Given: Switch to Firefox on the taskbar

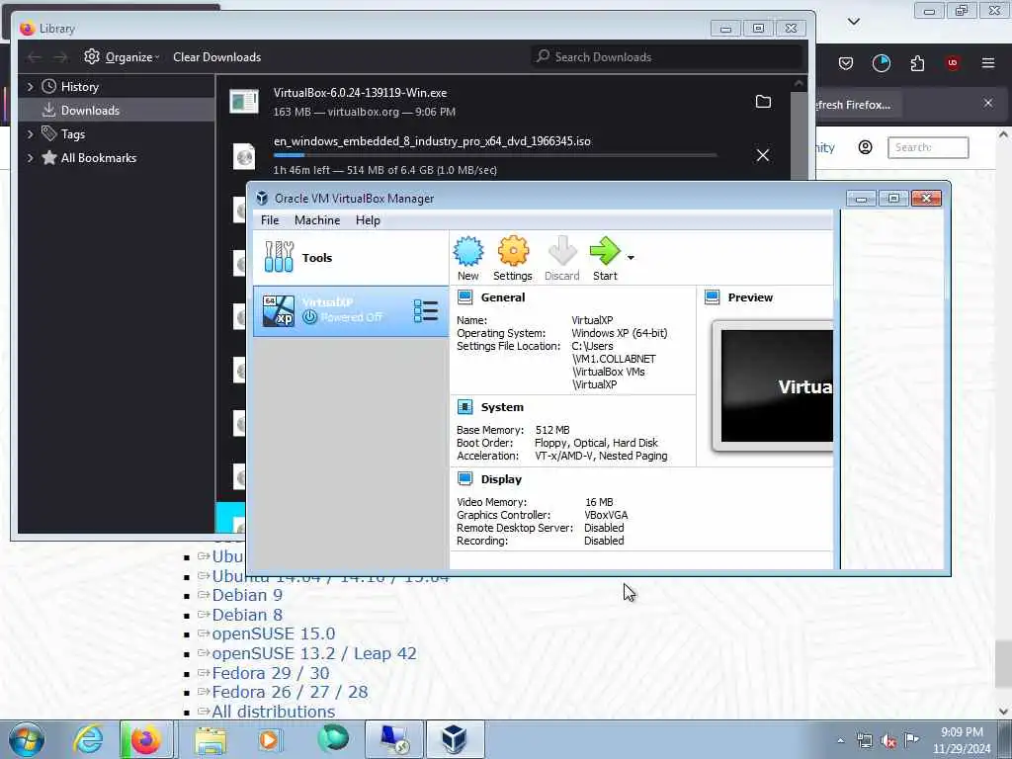Looking at the screenshot, I should (x=147, y=739).
